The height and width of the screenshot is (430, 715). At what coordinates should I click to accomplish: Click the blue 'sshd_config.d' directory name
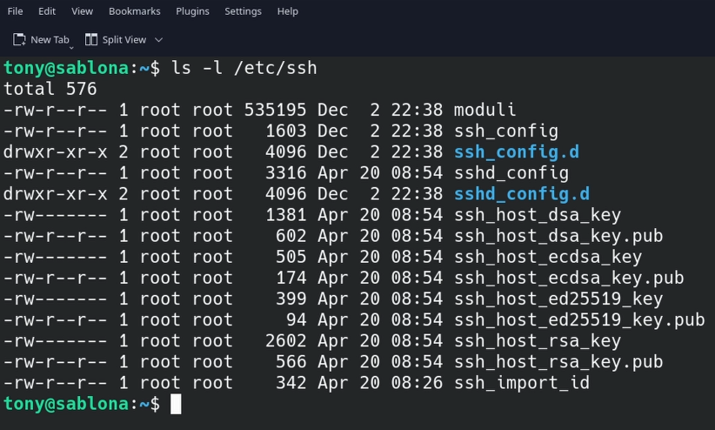(x=522, y=194)
